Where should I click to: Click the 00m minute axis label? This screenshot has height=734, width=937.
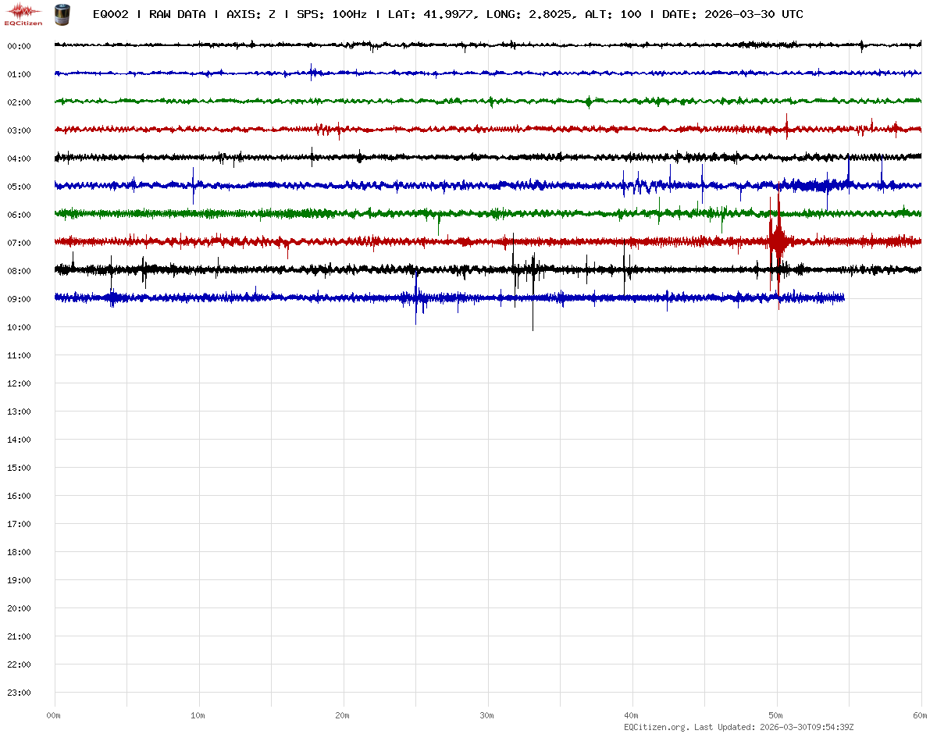click(54, 715)
